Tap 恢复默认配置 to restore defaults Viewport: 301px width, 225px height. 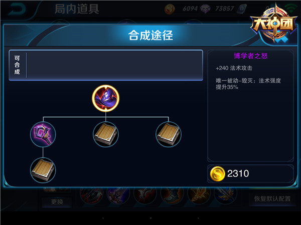pyautogui.click(x=272, y=199)
